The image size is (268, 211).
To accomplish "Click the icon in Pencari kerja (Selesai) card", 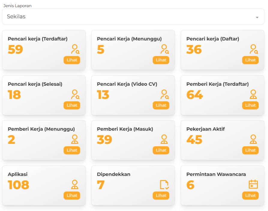I will click(75, 94).
